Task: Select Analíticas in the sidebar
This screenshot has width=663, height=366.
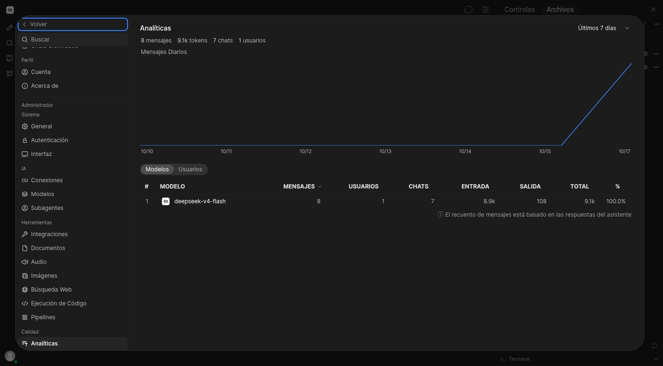Action: coord(73,344)
